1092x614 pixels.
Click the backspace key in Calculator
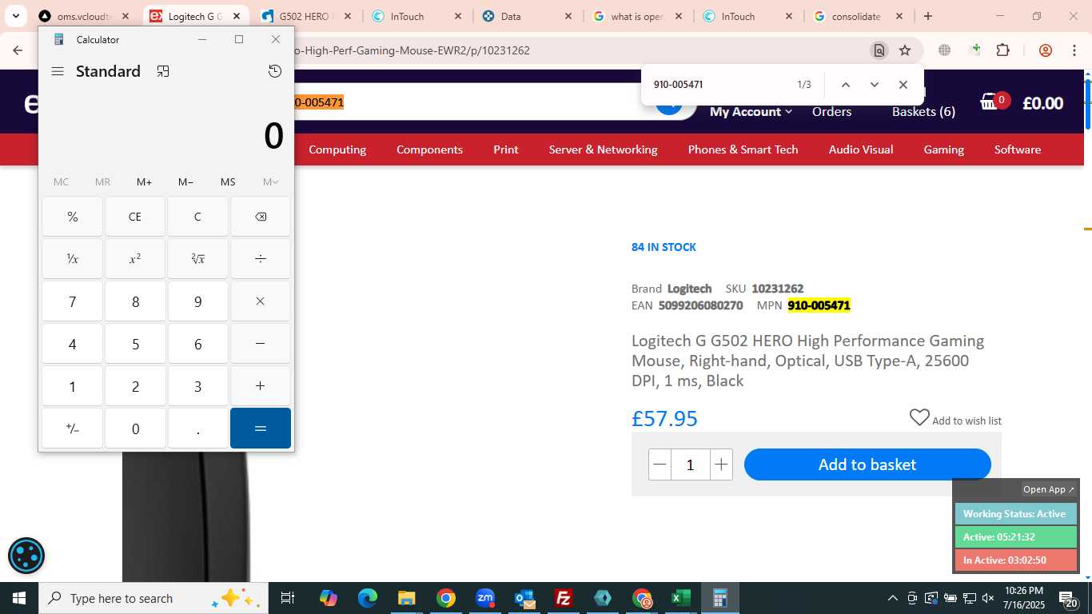tap(261, 217)
